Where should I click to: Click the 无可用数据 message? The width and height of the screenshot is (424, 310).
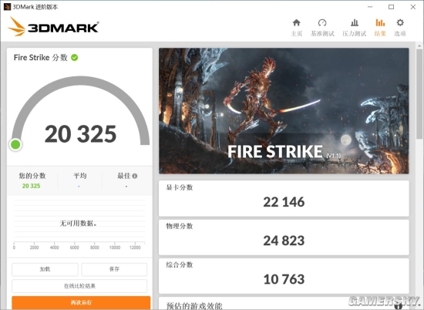pyautogui.click(x=78, y=224)
